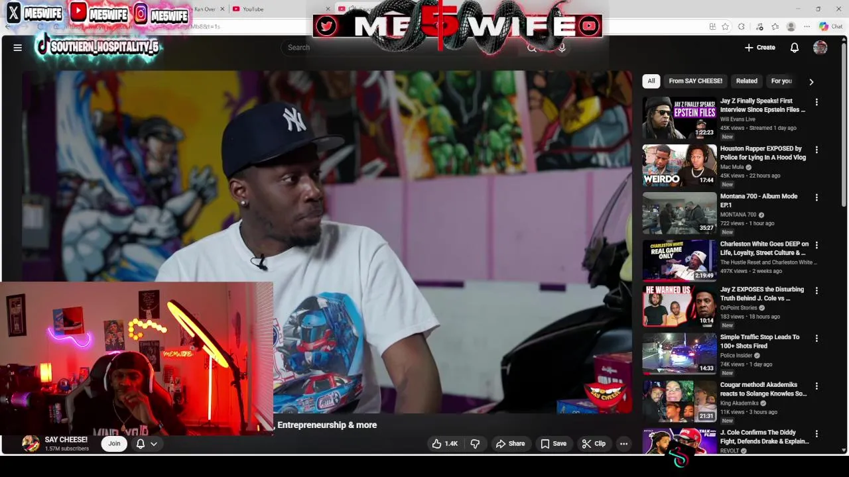The image size is (849, 477).
Task: Open Jay Z Finally Speaks thumbnail
Action: [679, 118]
